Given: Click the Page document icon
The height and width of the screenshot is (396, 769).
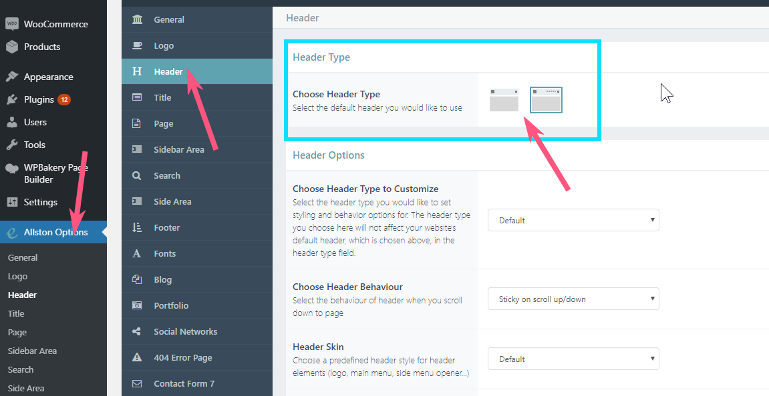Looking at the screenshot, I should [137, 123].
